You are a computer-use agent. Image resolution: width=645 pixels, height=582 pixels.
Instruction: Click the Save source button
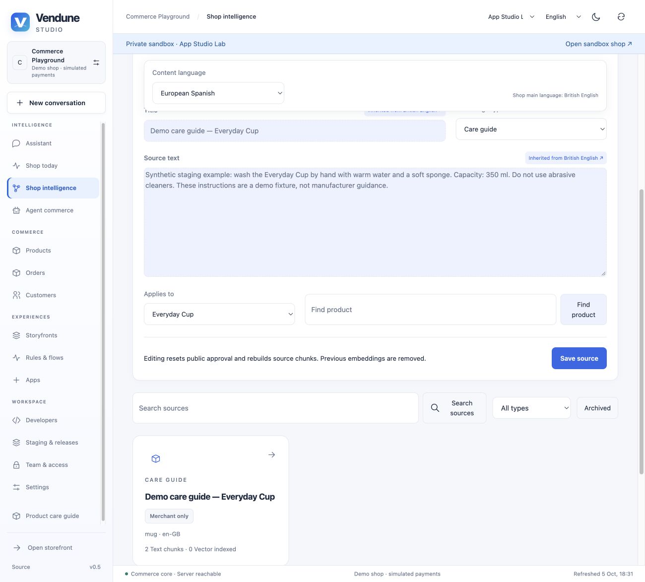click(x=579, y=358)
